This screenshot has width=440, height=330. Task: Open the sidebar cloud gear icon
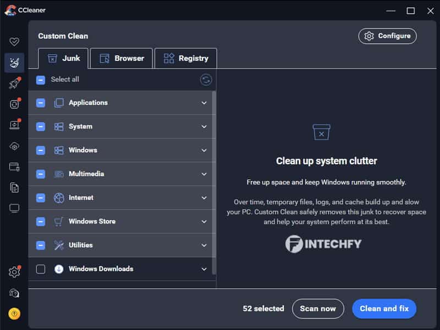point(14,146)
